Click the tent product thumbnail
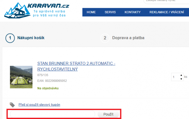The height and width of the screenshot is (119, 189). tap(21, 77)
